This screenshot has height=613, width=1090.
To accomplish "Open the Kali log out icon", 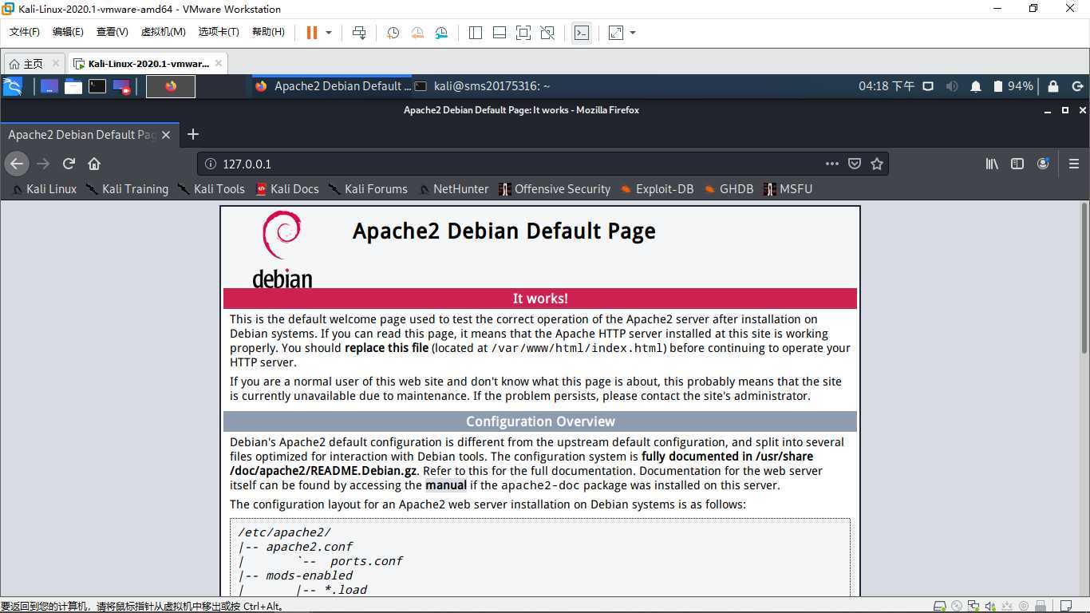I will [x=1077, y=86].
